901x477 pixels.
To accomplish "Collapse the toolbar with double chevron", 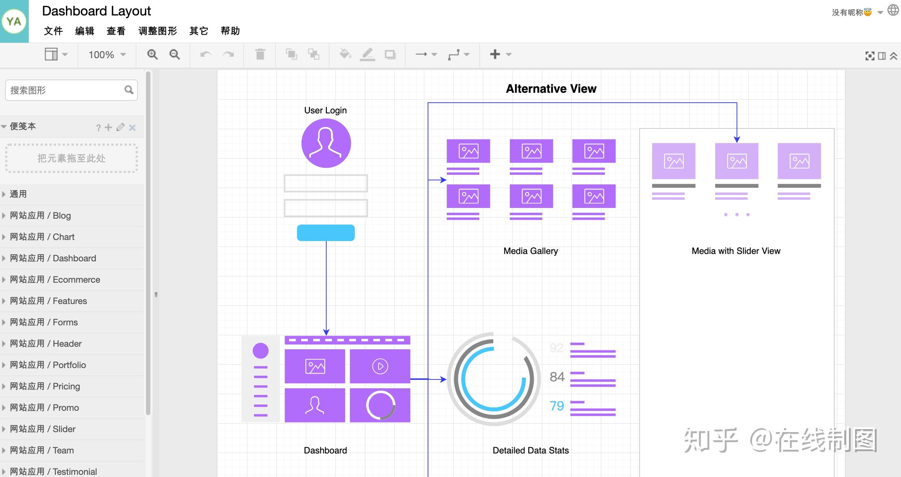I will (893, 56).
